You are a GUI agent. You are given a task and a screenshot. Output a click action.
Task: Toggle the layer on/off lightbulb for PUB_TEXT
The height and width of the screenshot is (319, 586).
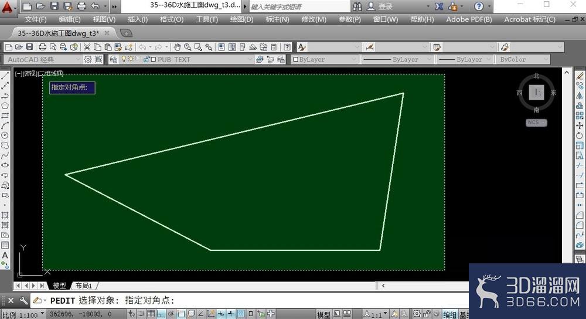[x=124, y=59]
